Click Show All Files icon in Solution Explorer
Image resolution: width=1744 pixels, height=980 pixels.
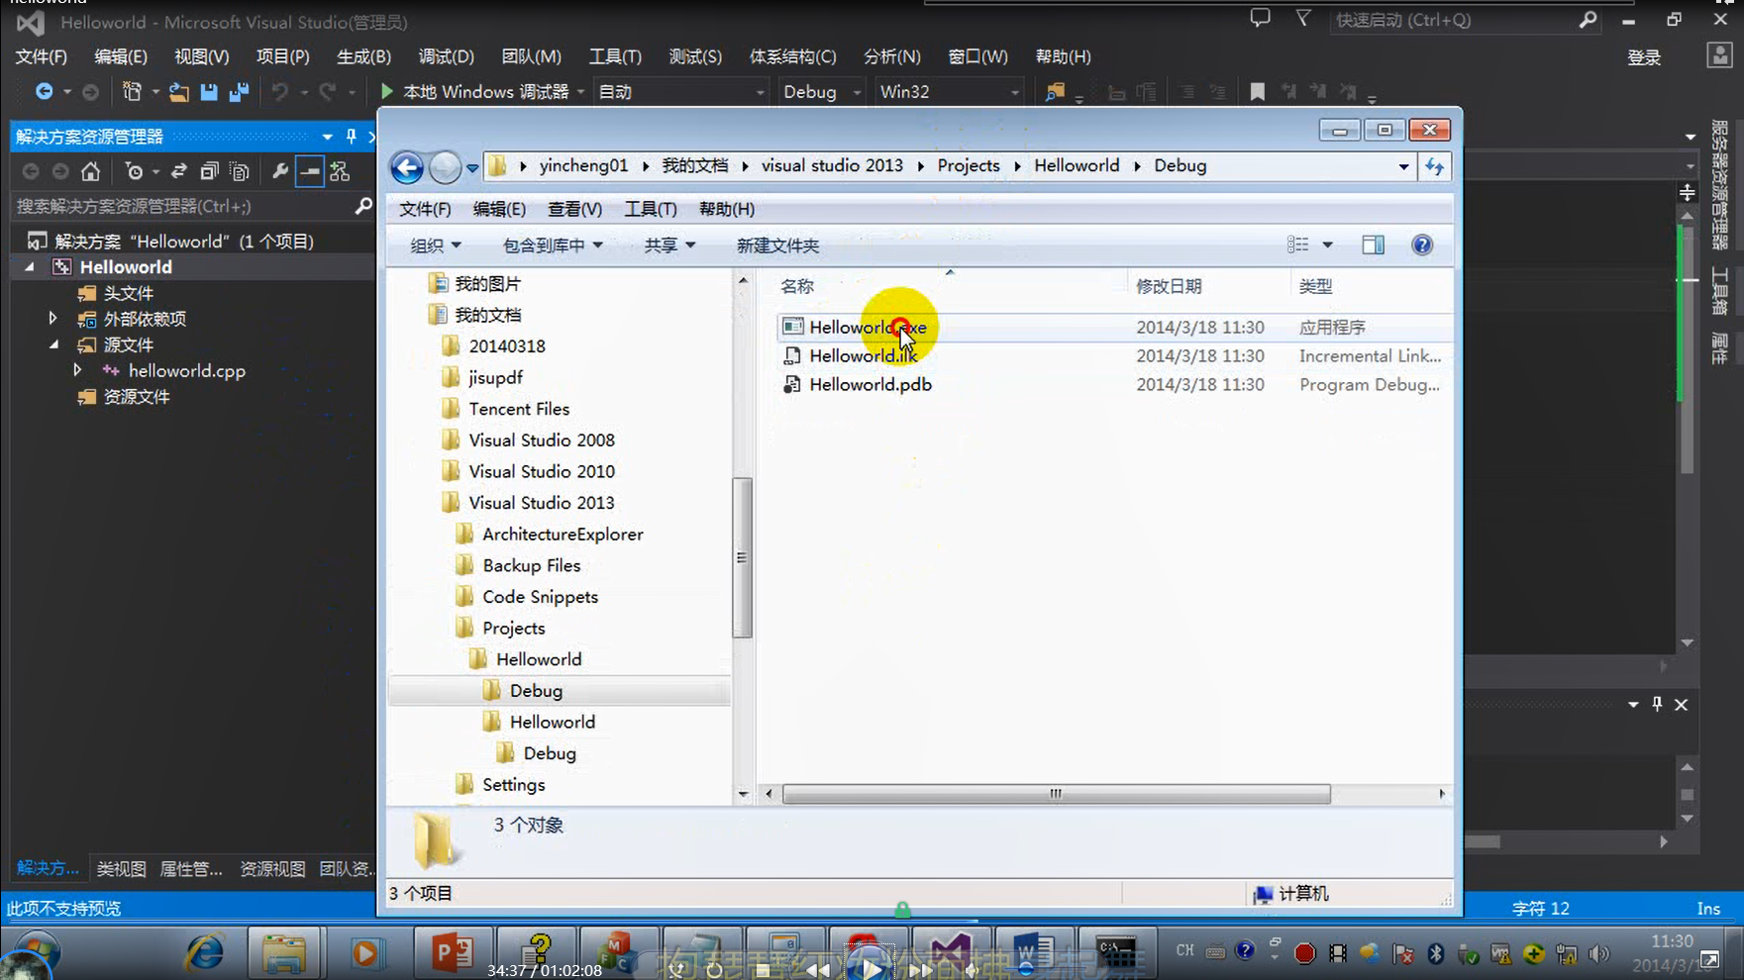(239, 171)
